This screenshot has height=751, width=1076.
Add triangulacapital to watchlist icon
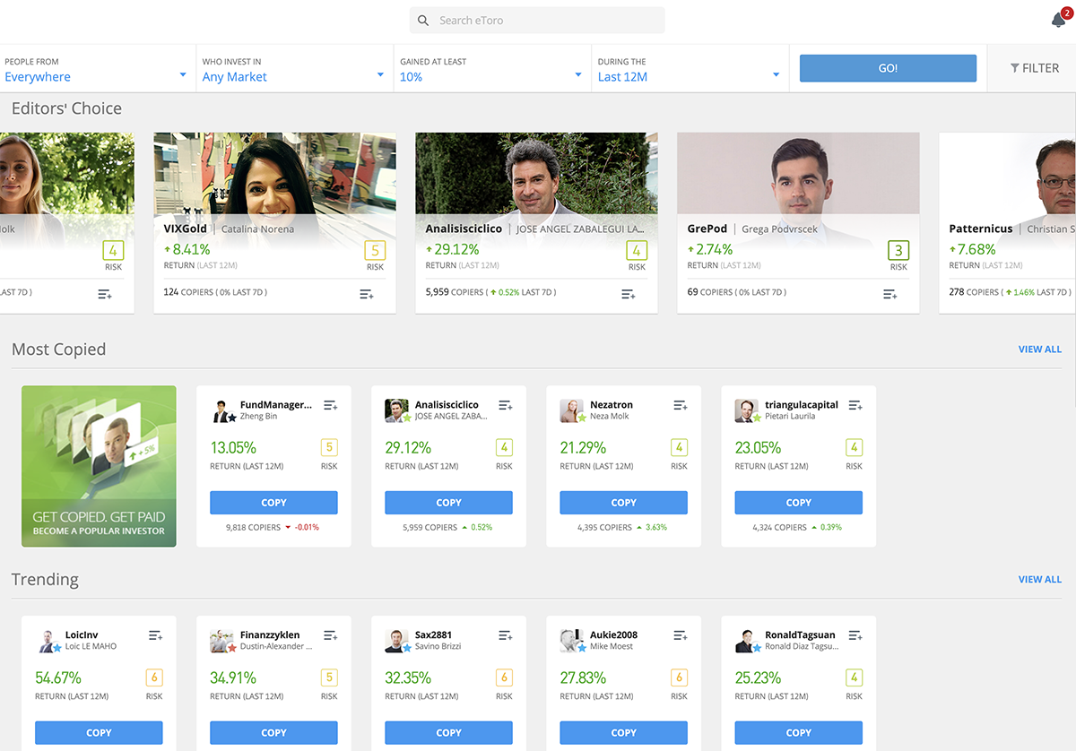[x=855, y=406]
